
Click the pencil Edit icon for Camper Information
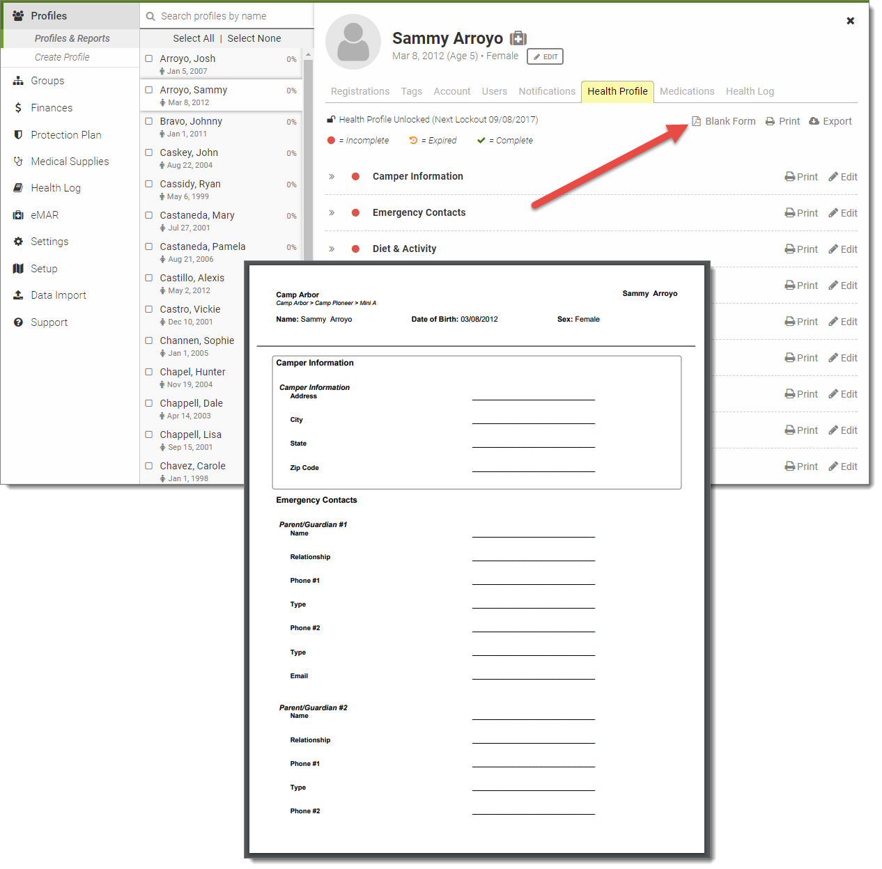pos(833,177)
